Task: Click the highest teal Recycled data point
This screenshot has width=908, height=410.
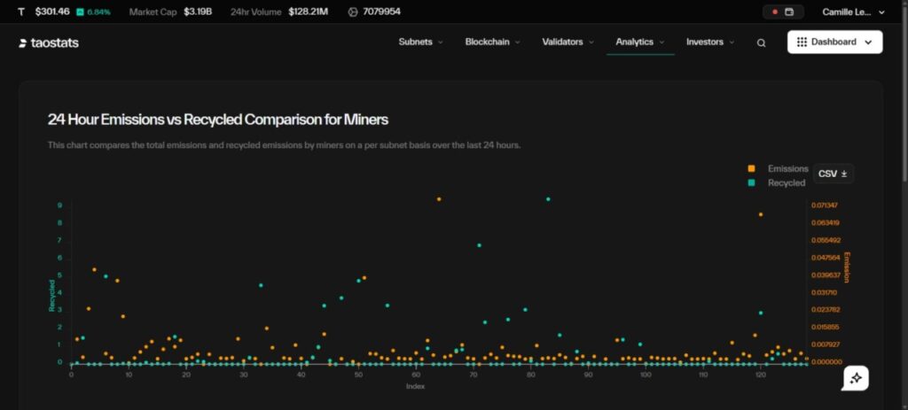Action: 548,199
